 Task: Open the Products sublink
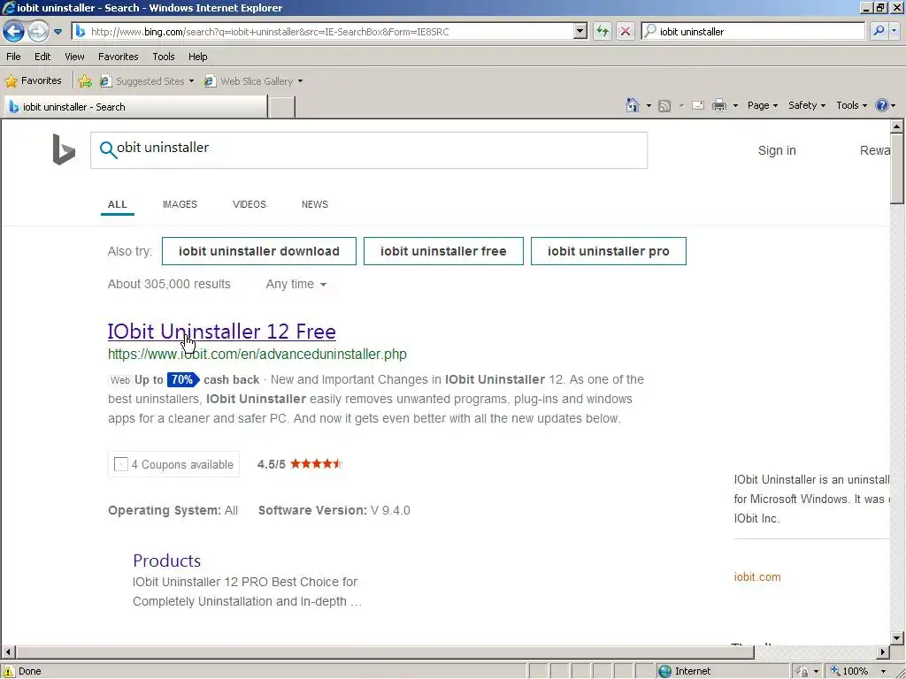(x=167, y=561)
